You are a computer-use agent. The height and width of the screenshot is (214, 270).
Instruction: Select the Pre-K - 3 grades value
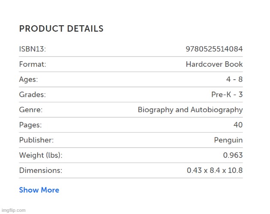pos(227,95)
